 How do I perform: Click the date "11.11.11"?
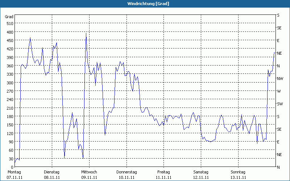[x=163, y=177]
